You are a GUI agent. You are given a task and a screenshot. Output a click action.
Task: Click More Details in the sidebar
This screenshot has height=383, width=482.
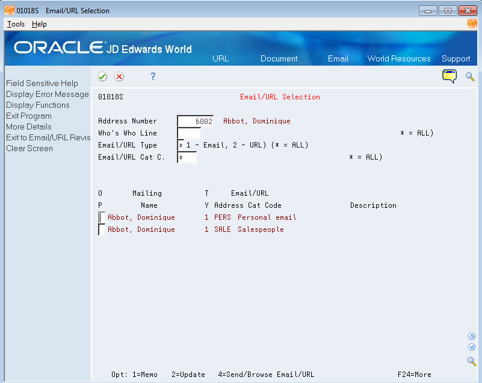click(29, 126)
